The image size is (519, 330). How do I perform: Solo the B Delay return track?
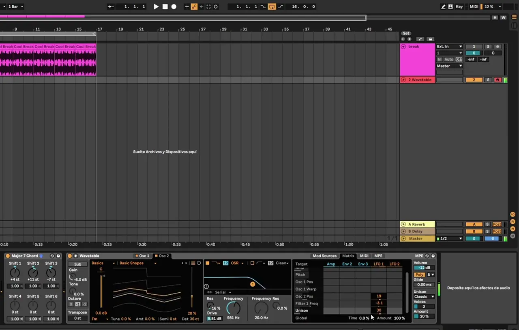point(488,231)
